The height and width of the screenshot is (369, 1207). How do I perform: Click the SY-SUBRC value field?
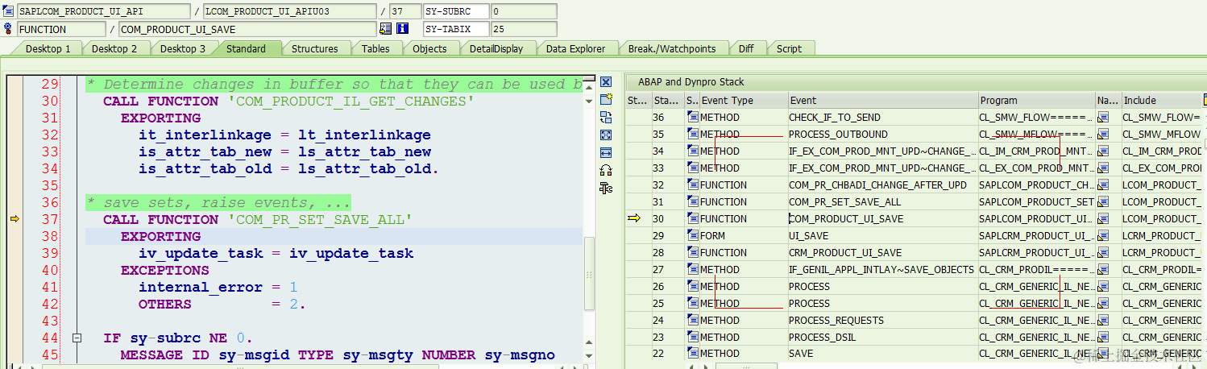point(523,11)
